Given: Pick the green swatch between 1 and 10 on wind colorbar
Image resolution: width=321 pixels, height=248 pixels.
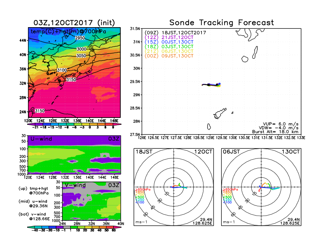Looking at the screenshot, I should tap(74, 227).
